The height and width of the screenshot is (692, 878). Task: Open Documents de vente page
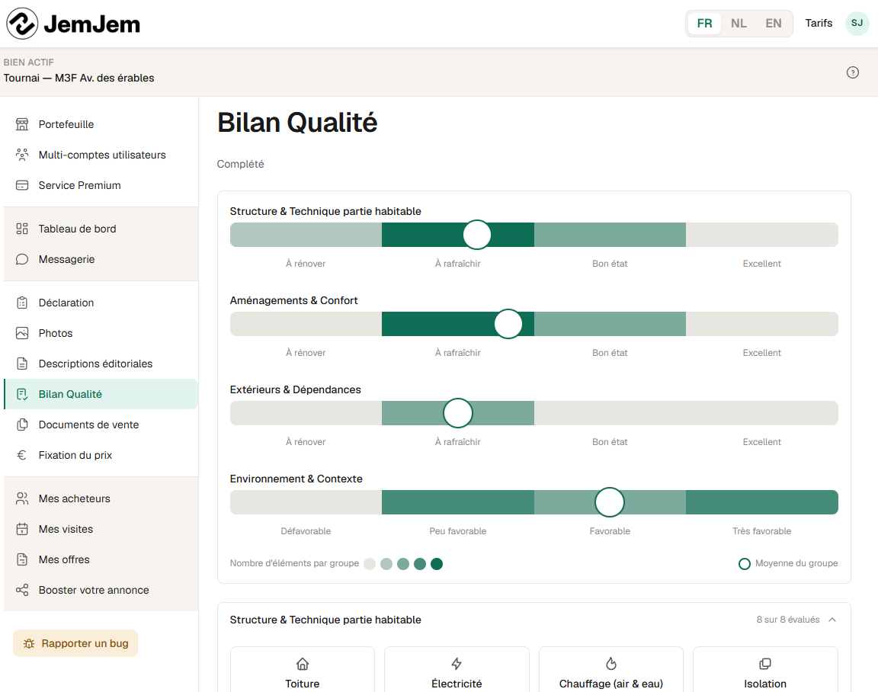[x=101, y=424]
